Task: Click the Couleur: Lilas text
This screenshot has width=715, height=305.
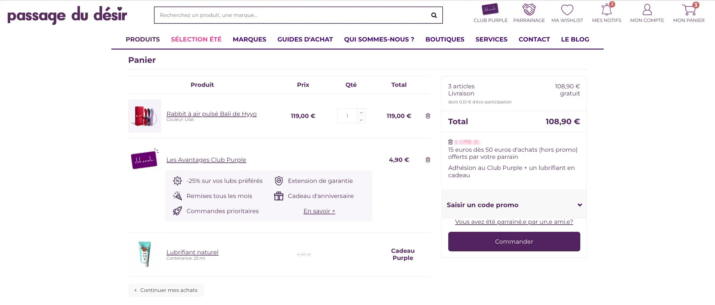Action: pyautogui.click(x=180, y=119)
